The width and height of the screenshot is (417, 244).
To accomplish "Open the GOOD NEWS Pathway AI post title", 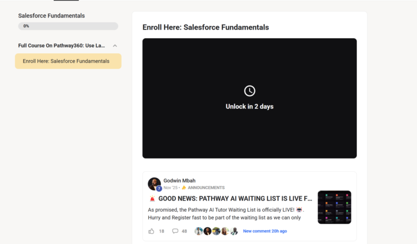I will [x=235, y=198].
